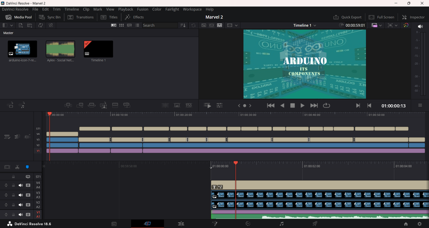Viewport: 429px width, 228px height.
Task: Open the Trim menu
Action: 57,9
